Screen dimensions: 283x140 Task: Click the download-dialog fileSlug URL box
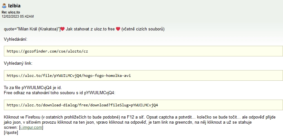pyautogui.click(x=143, y=105)
